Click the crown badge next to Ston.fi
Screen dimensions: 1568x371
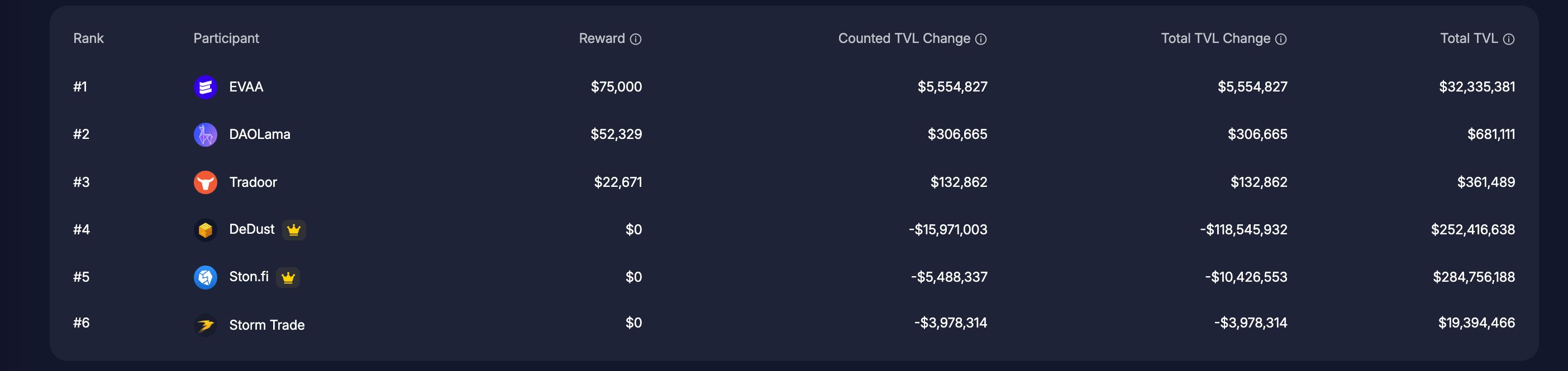click(x=288, y=277)
